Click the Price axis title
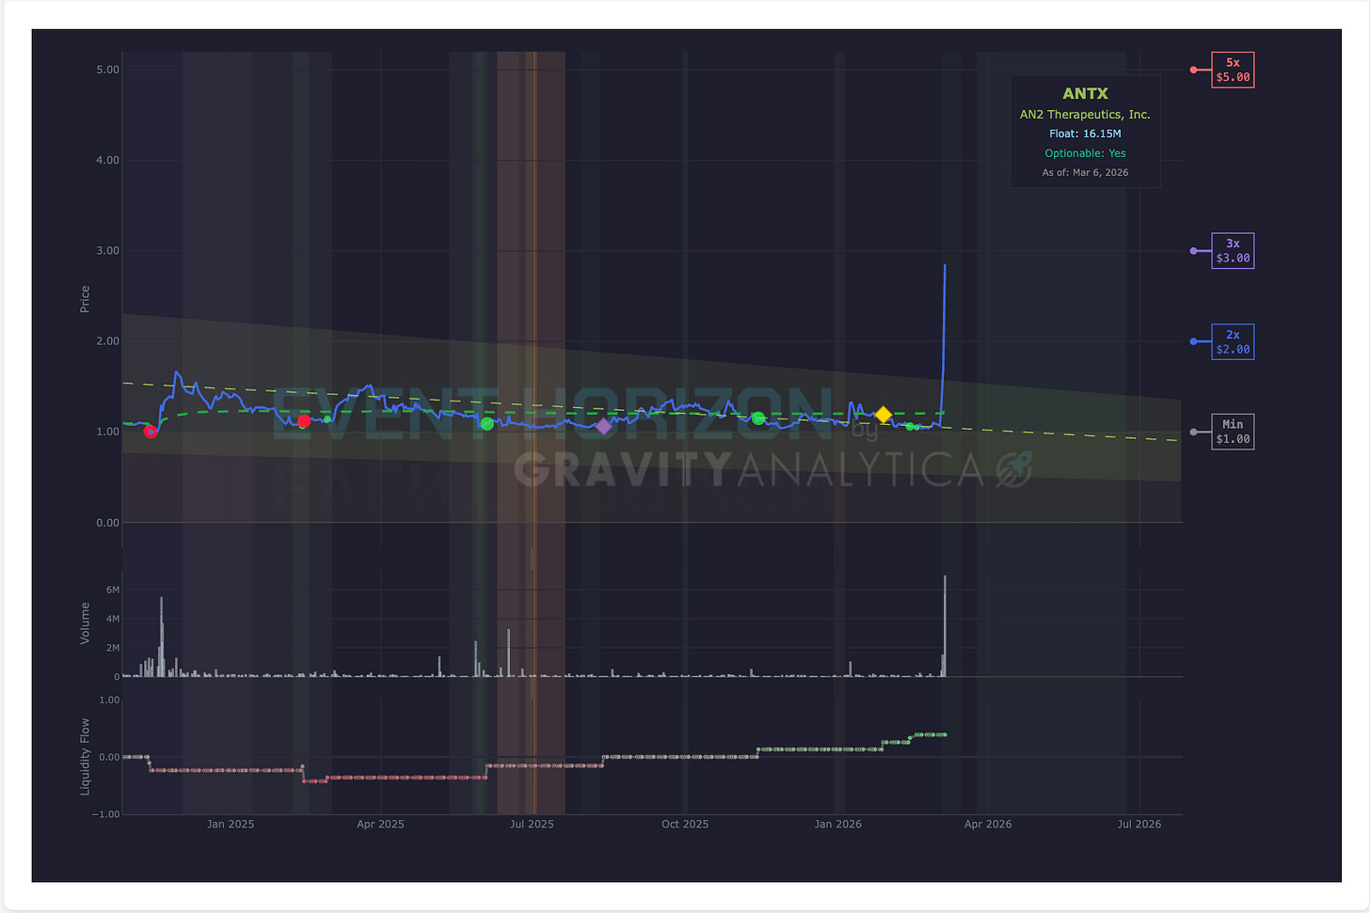This screenshot has width=1370, height=913. pyautogui.click(x=85, y=299)
